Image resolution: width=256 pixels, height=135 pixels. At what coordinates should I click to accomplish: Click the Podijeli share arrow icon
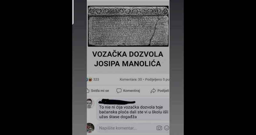[x=153, y=91]
